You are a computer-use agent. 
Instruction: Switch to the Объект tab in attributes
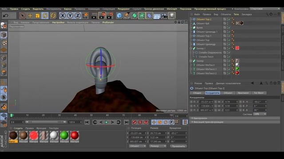(228, 93)
